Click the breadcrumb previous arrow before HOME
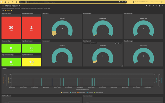The image size is (165, 103). pyautogui.click(x=2, y=10)
